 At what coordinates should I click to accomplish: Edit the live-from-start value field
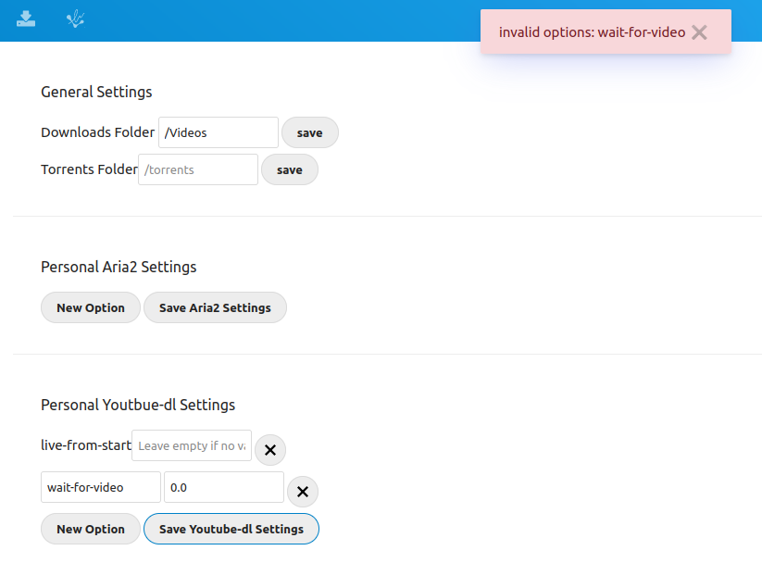click(192, 445)
